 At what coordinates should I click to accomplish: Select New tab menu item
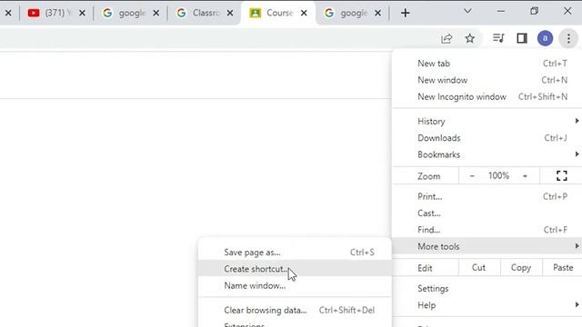coord(487,64)
